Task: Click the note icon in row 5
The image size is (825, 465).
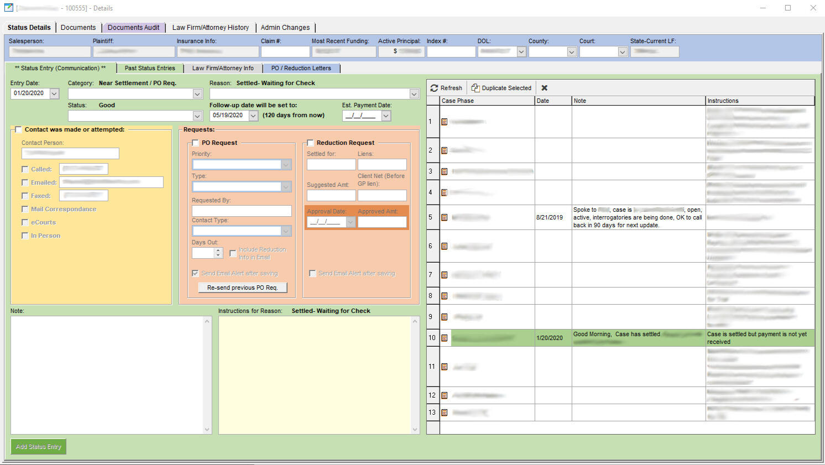Action: click(x=444, y=217)
